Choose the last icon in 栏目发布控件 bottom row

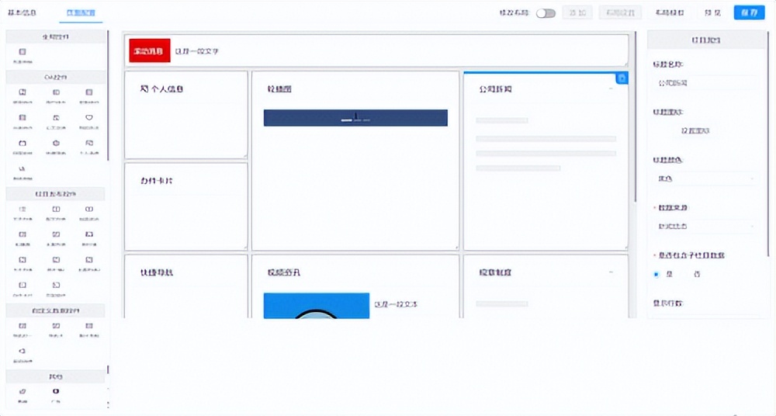pyautogui.click(x=56, y=286)
